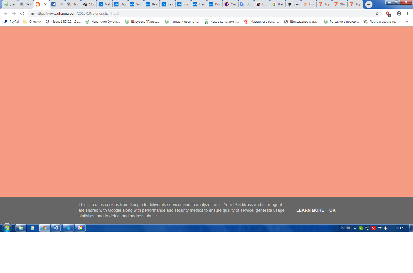Image resolution: width=413 pixels, height=273 pixels.
Task: Open a new tab with plus button
Action: coord(369,4)
